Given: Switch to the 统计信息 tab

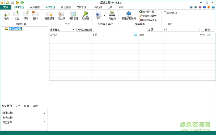Looking at the screenshot, I should pos(7,106).
